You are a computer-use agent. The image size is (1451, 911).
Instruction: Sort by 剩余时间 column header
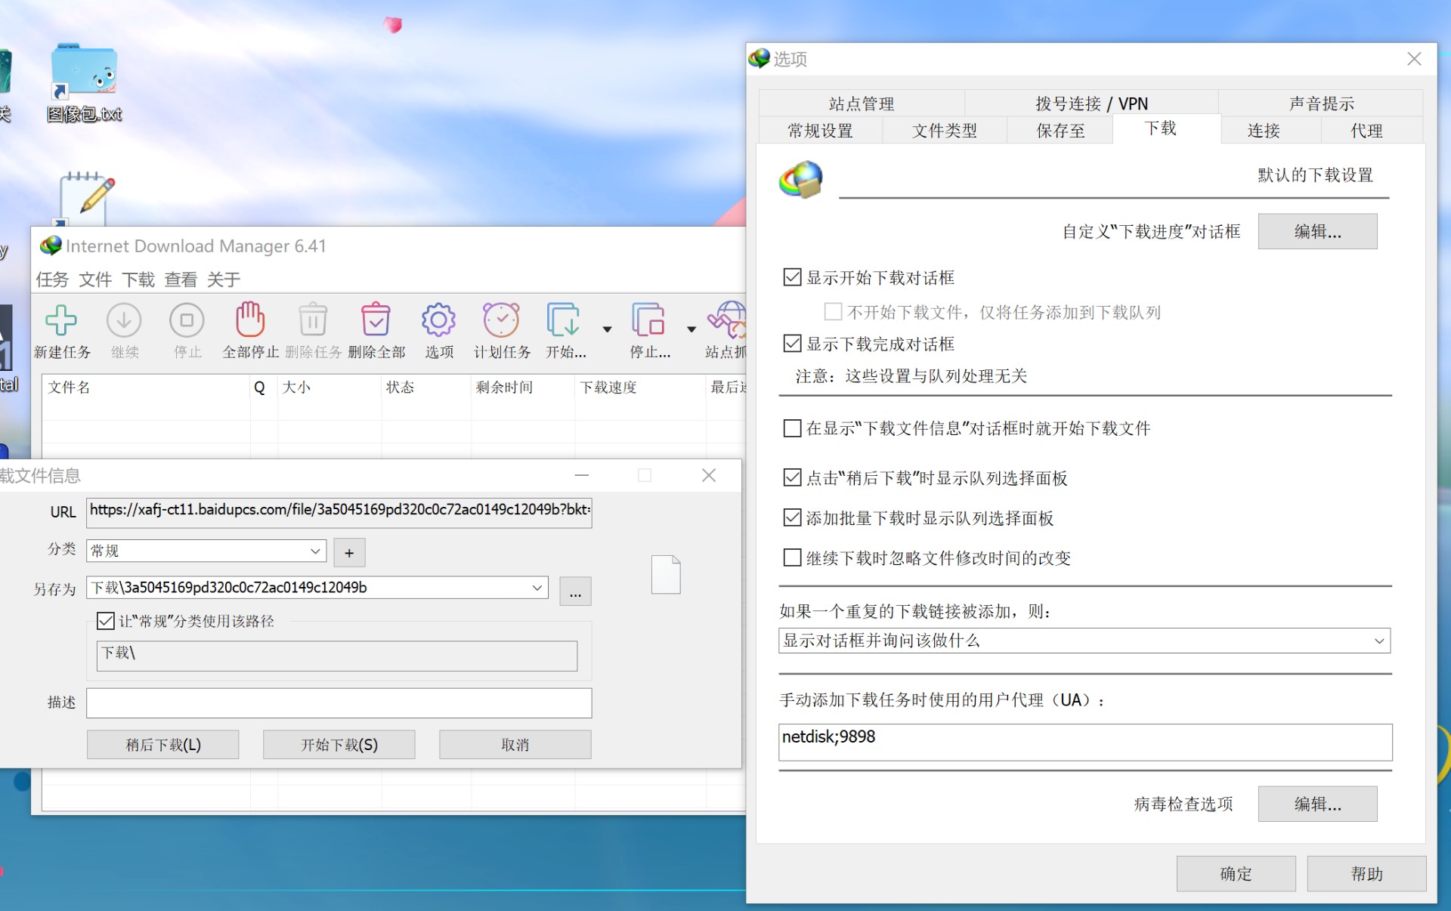point(523,388)
